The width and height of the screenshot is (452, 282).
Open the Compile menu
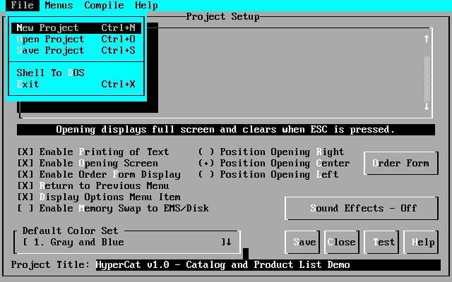point(104,5)
